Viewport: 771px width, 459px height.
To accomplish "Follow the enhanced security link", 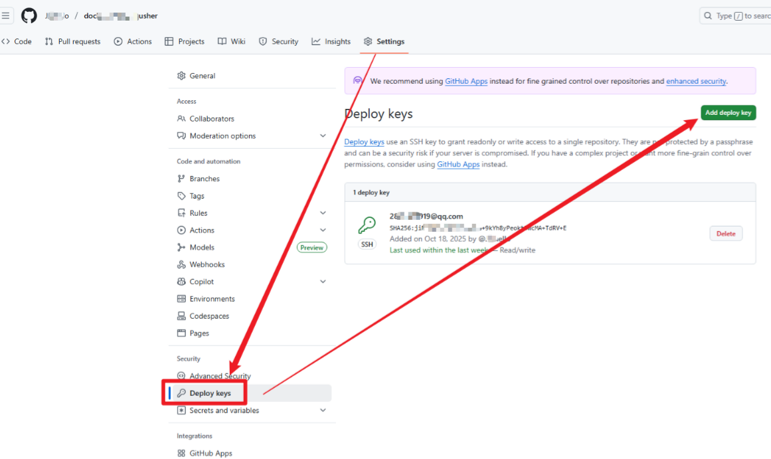I will (x=696, y=81).
